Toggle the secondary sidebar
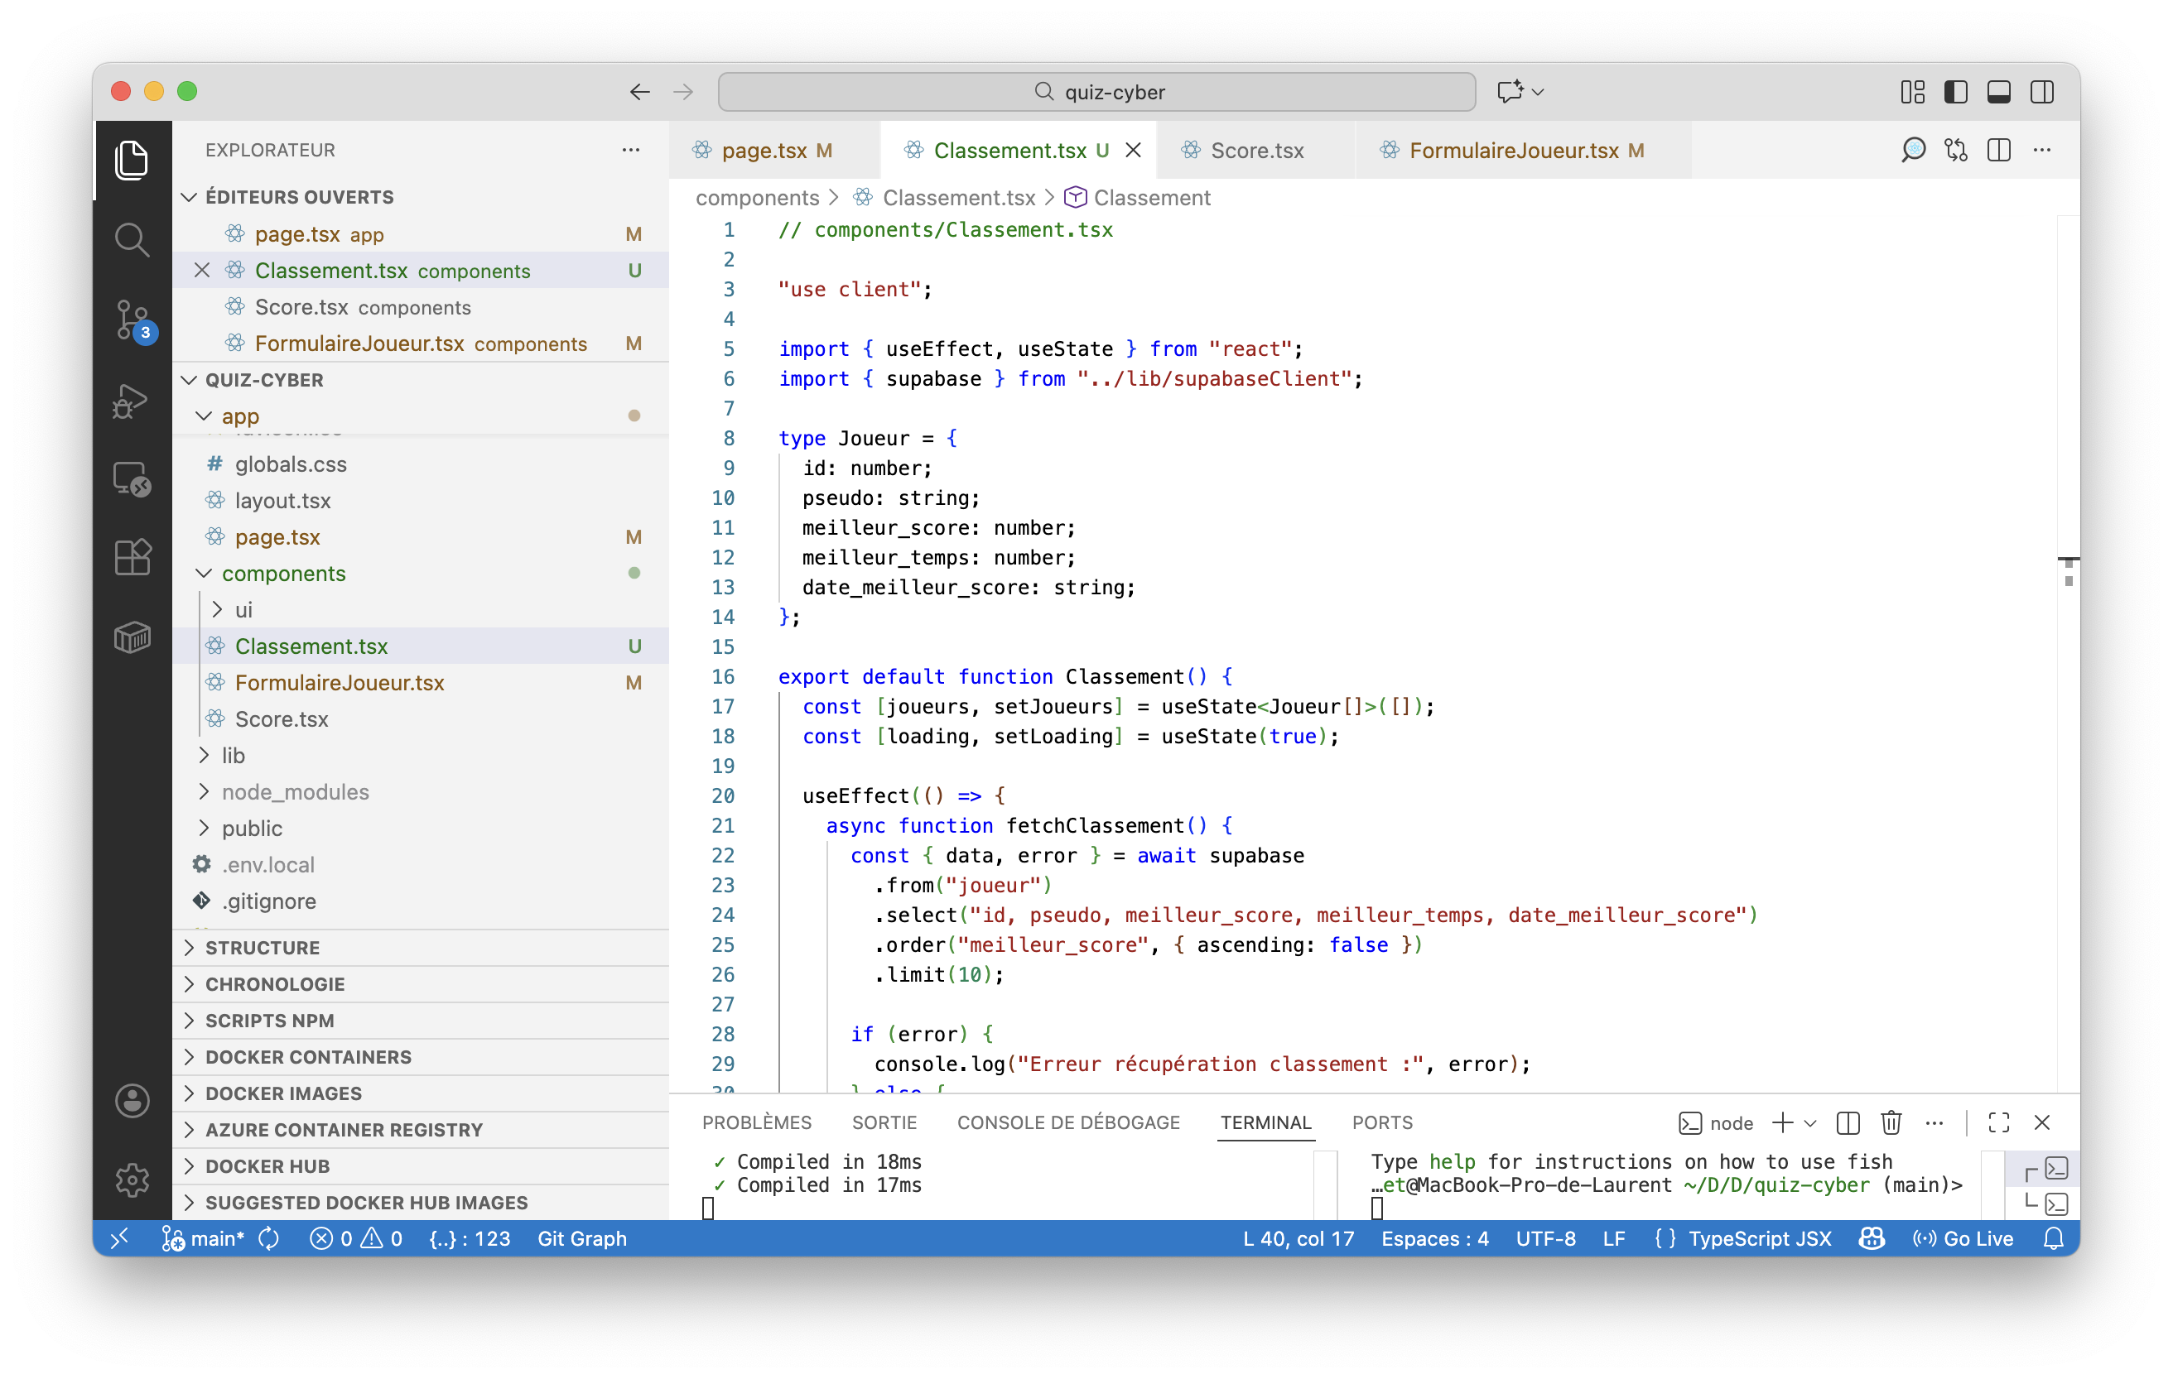The width and height of the screenshot is (2173, 1379). 2041,92
